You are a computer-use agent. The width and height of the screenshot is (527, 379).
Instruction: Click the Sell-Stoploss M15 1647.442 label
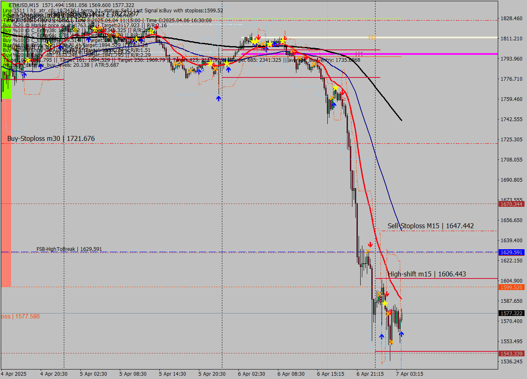point(431,226)
